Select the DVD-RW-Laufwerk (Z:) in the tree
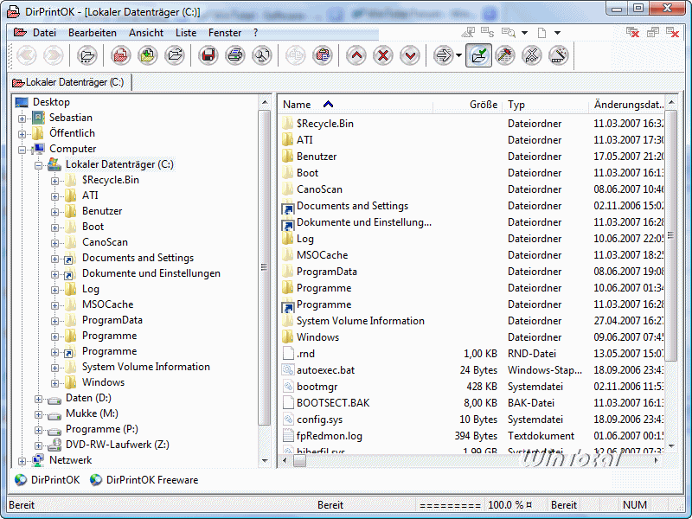The height and width of the screenshot is (519, 692). pyautogui.click(x=118, y=445)
